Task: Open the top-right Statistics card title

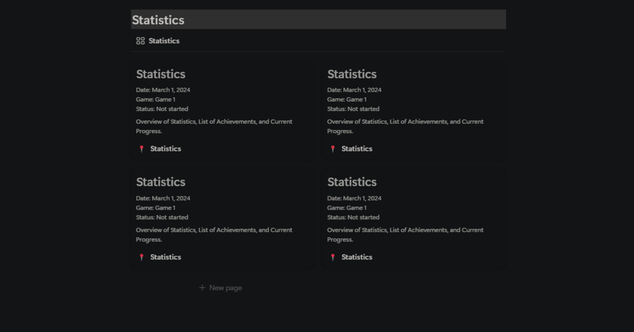Action: pos(352,74)
